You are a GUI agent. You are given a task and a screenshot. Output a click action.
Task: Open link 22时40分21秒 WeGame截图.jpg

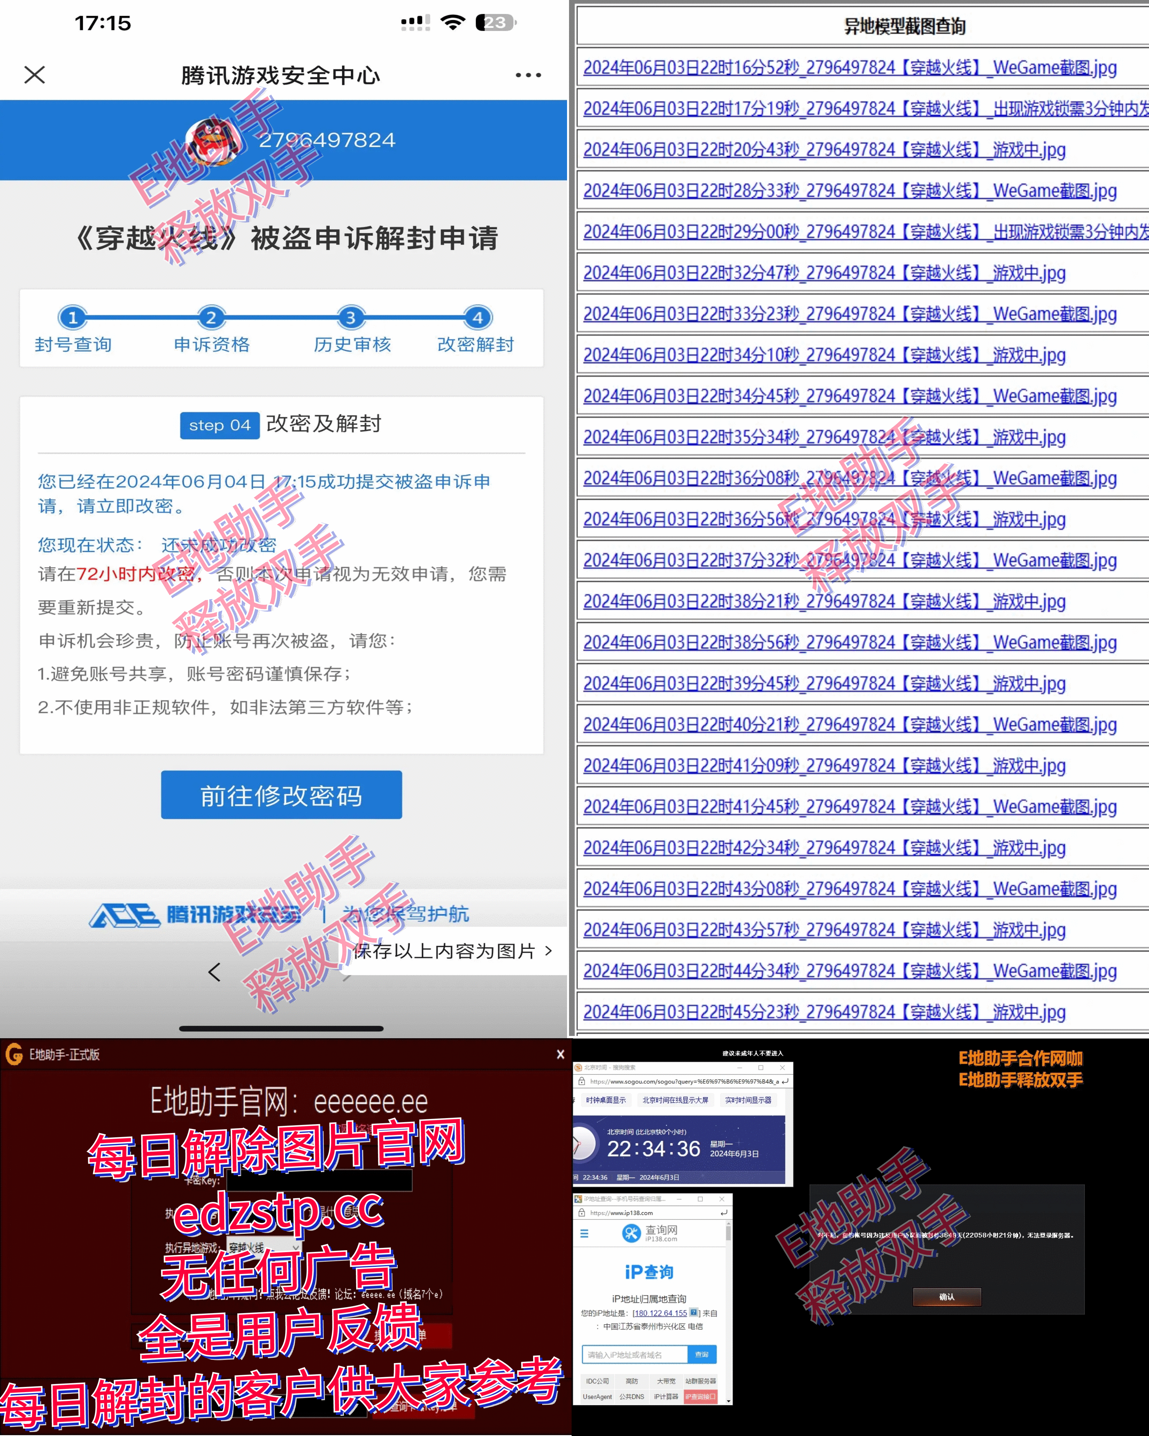tap(850, 725)
